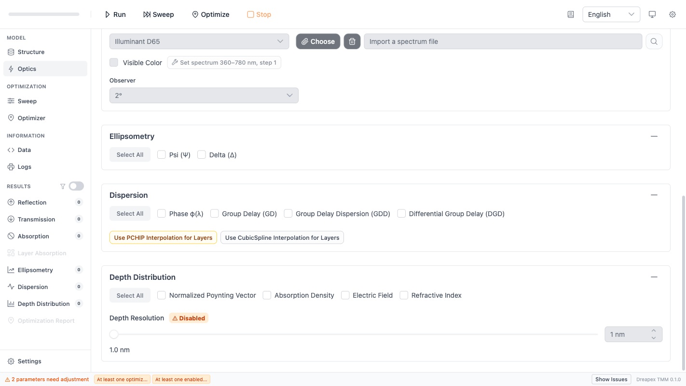Open the settings gear in top bar

672,14
